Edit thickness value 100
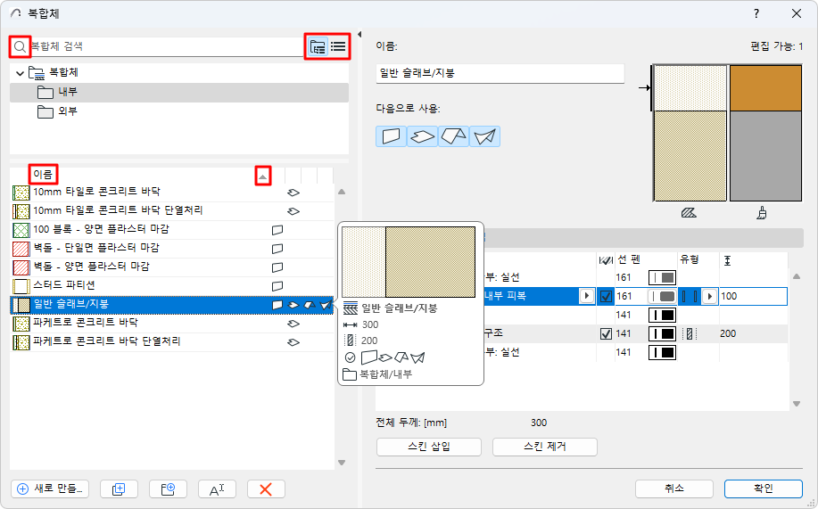The width and height of the screenshot is (818, 509). (x=753, y=296)
